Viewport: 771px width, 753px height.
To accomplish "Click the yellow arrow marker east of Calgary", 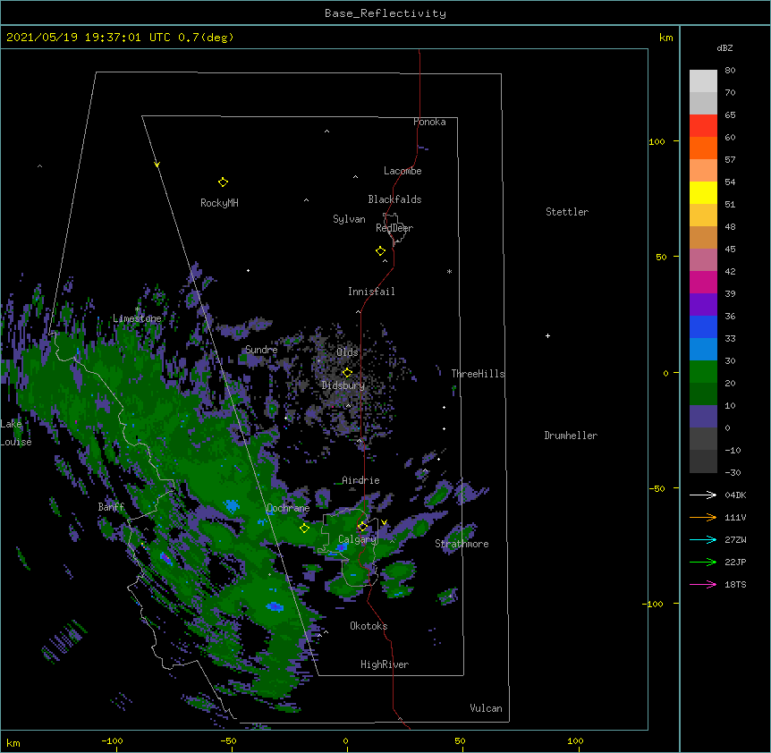I will [x=384, y=522].
